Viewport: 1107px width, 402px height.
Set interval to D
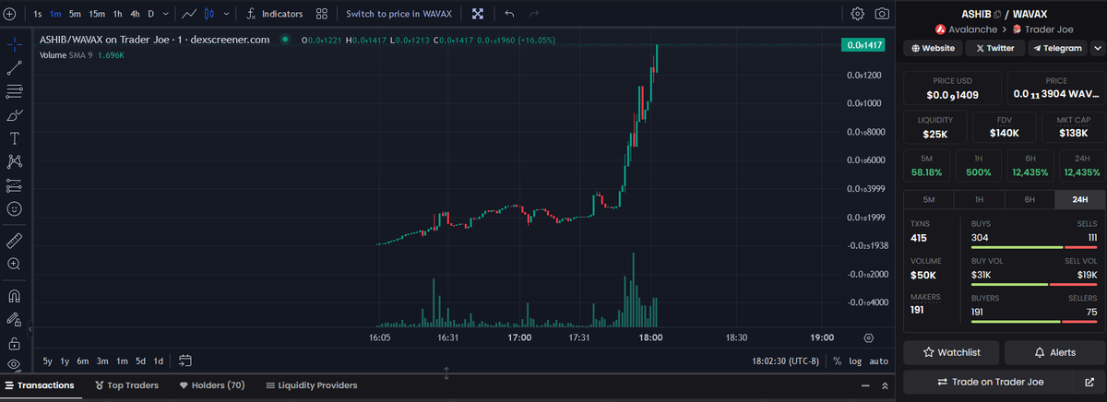click(151, 14)
